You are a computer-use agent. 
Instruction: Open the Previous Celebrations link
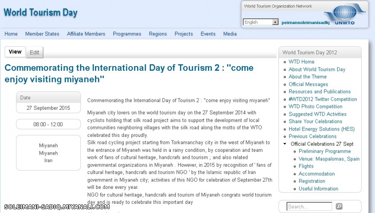tap(312, 136)
